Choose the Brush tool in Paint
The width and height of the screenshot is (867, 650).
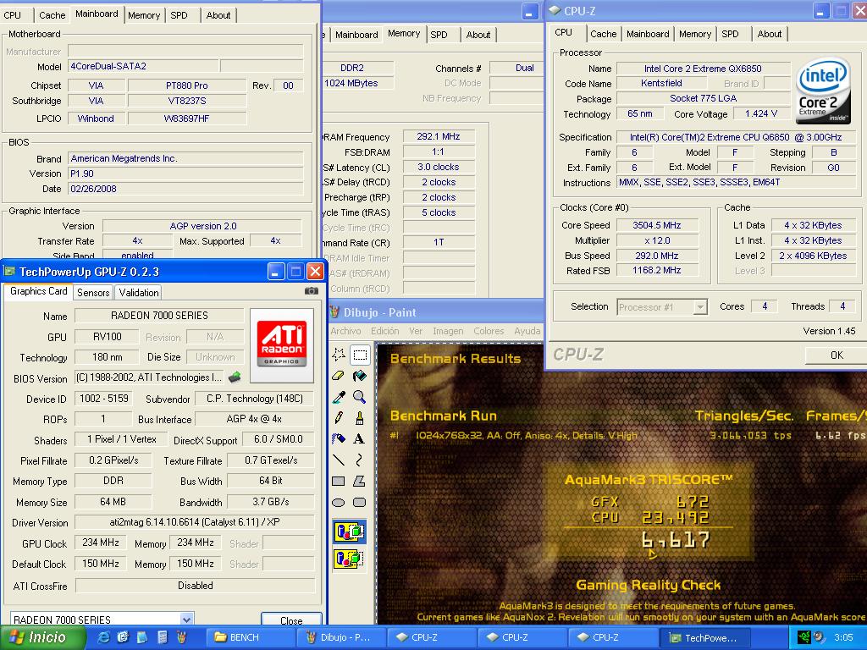[x=359, y=418]
